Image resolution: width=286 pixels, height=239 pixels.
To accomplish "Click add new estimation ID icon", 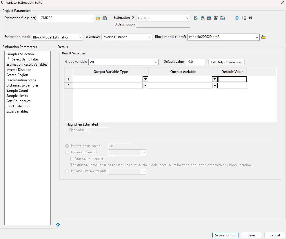I will click(x=196, y=18).
